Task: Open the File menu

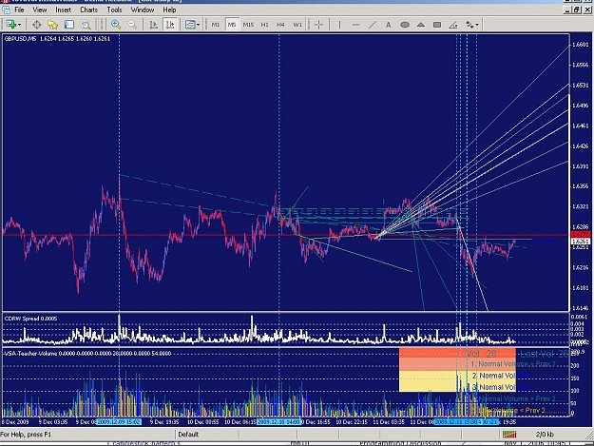Action: [x=19, y=10]
